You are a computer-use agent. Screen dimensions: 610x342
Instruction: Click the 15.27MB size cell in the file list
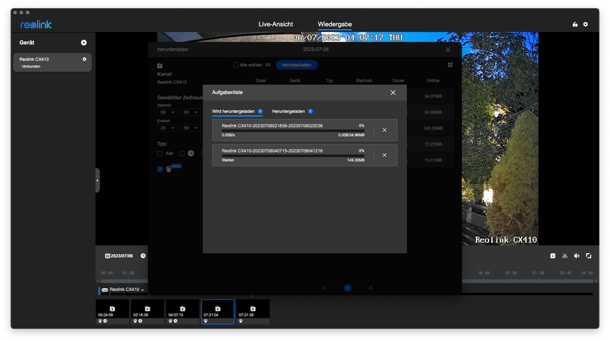(433, 144)
